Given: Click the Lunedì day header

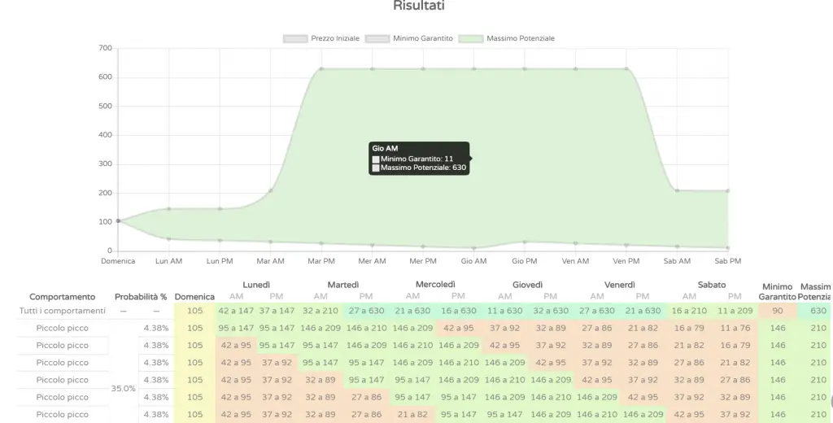Looking at the screenshot, I should (256, 285).
